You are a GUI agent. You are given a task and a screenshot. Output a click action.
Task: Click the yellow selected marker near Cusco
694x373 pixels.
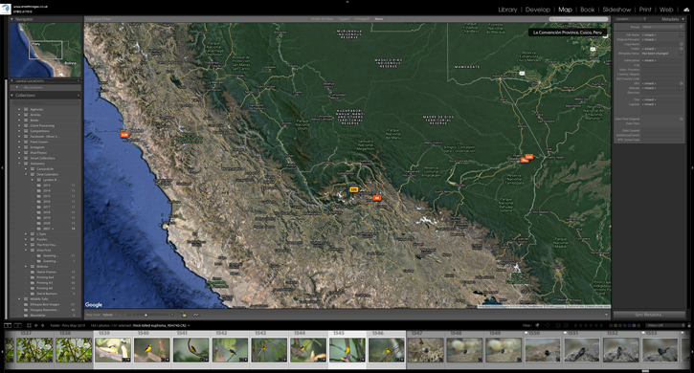click(x=353, y=189)
